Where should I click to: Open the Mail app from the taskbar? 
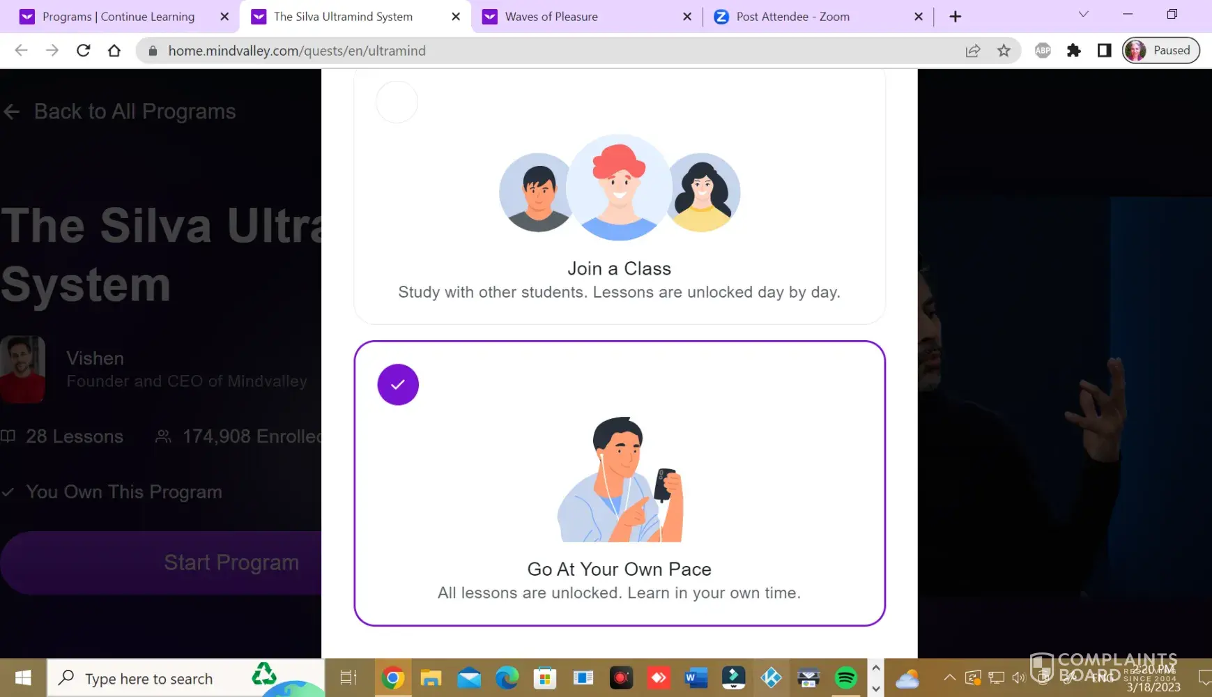tap(469, 678)
